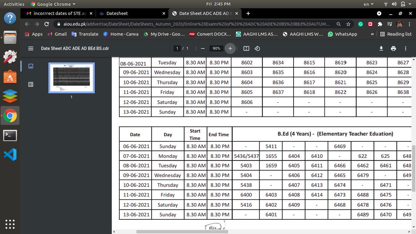
Task: Open the Chrome profile avatar
Action: point(399,24)
